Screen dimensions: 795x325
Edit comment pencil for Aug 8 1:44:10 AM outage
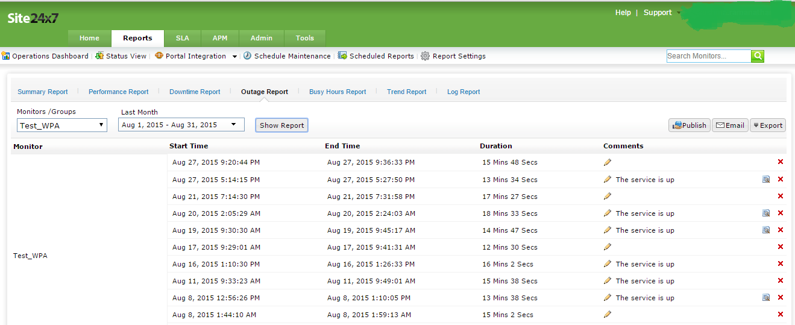608,314
